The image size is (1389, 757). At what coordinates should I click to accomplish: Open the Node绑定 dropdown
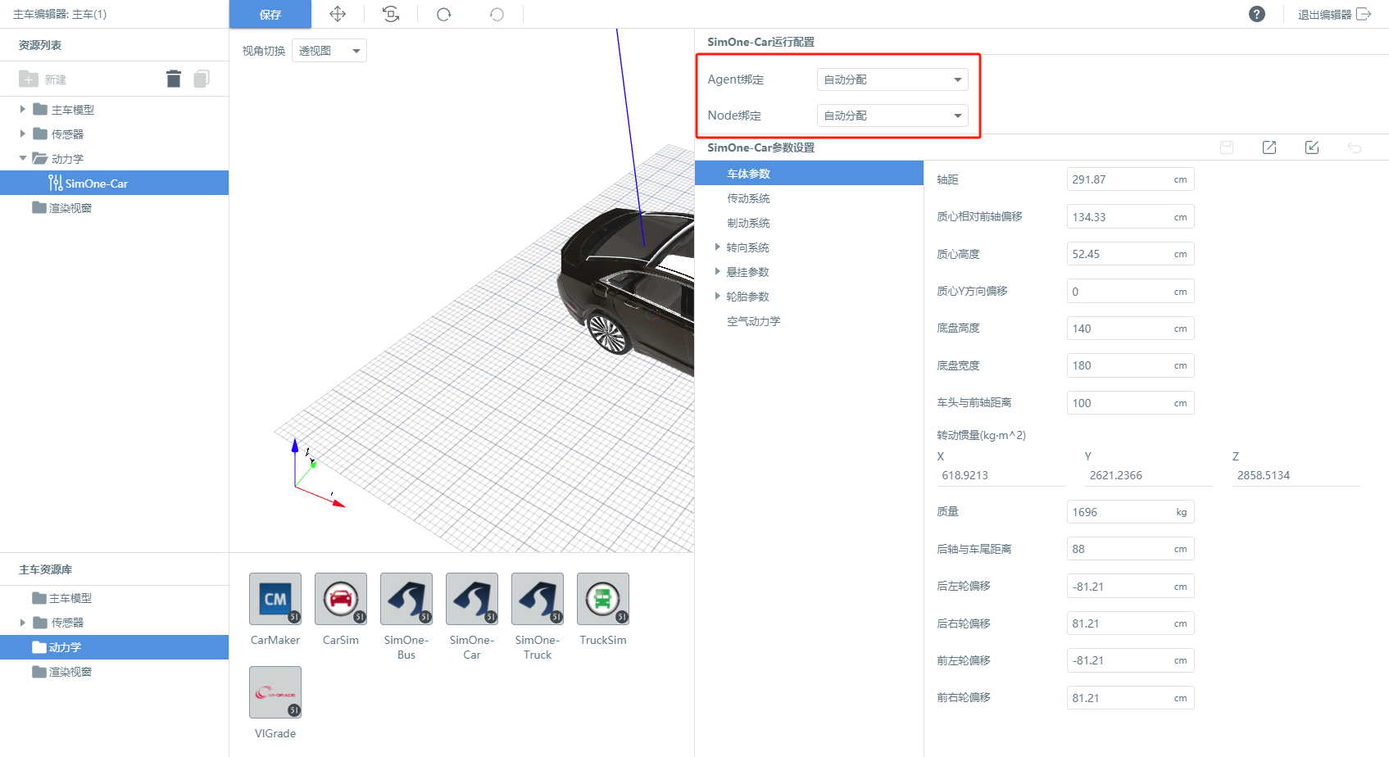892,116
